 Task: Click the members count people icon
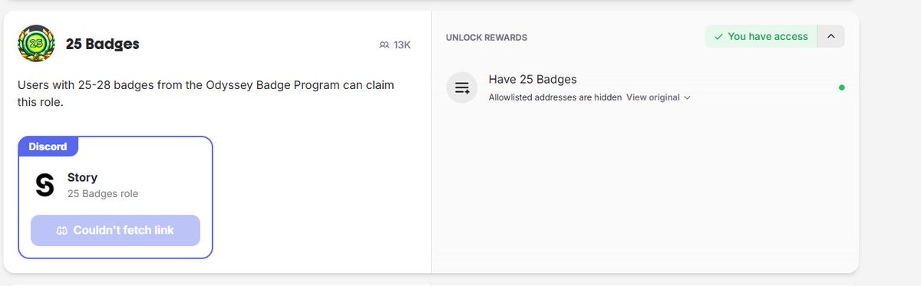tap(384, 45)
